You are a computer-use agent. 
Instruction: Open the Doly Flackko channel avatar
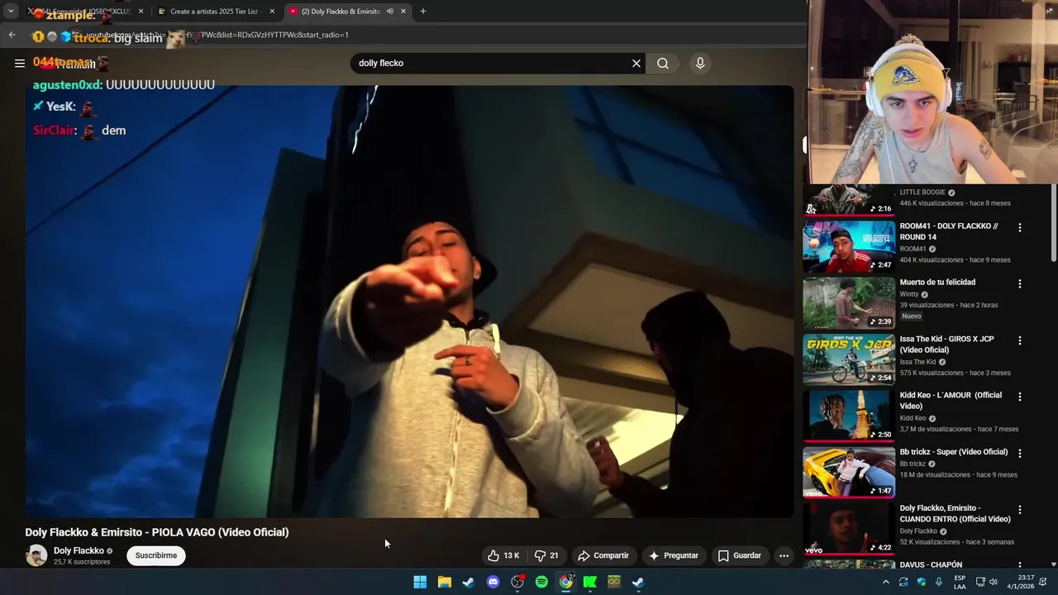click(36, 555)
